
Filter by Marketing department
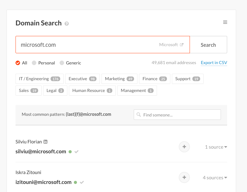point(119,79)
